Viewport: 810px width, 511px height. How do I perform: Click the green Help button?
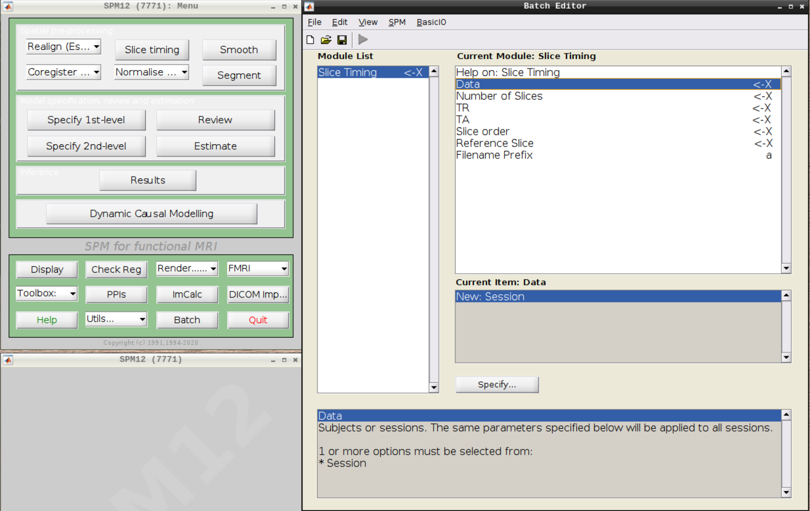pos(47,320)
